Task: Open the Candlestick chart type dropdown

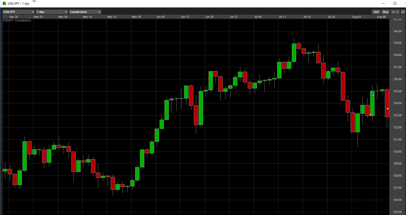Action: tap(99, 12)
